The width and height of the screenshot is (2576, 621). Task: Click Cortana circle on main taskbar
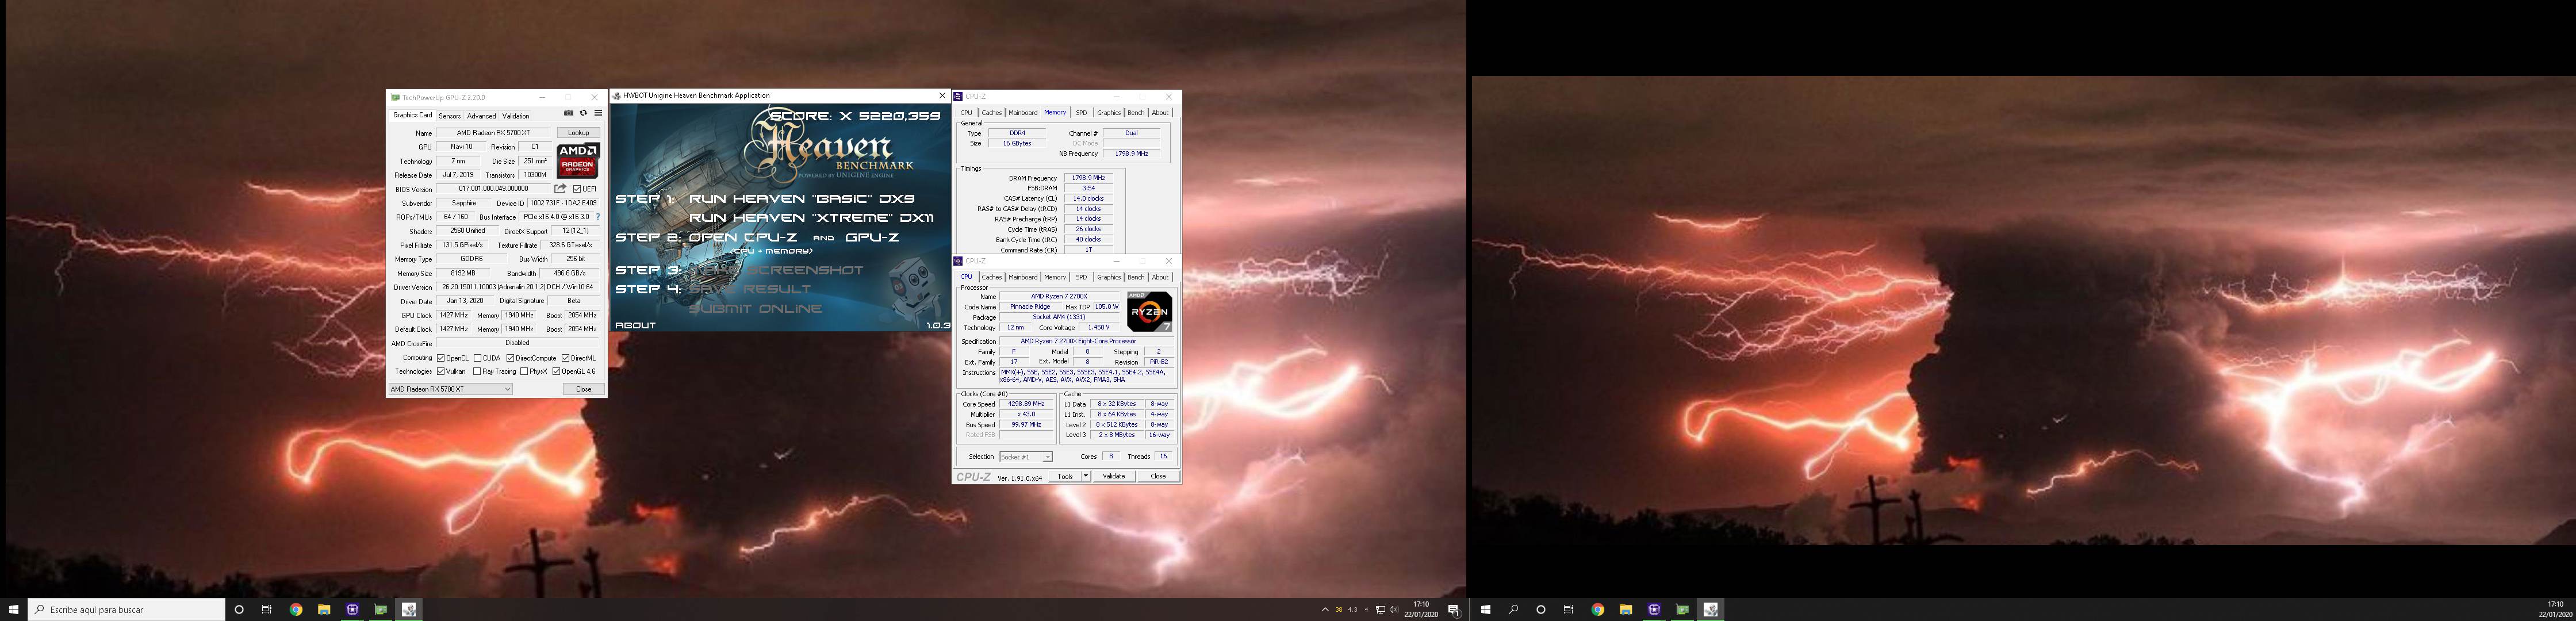coord(239,609)
